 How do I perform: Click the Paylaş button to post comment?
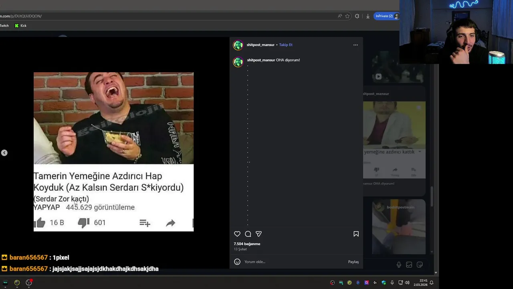pyautogui.click(x=353, y=262)
